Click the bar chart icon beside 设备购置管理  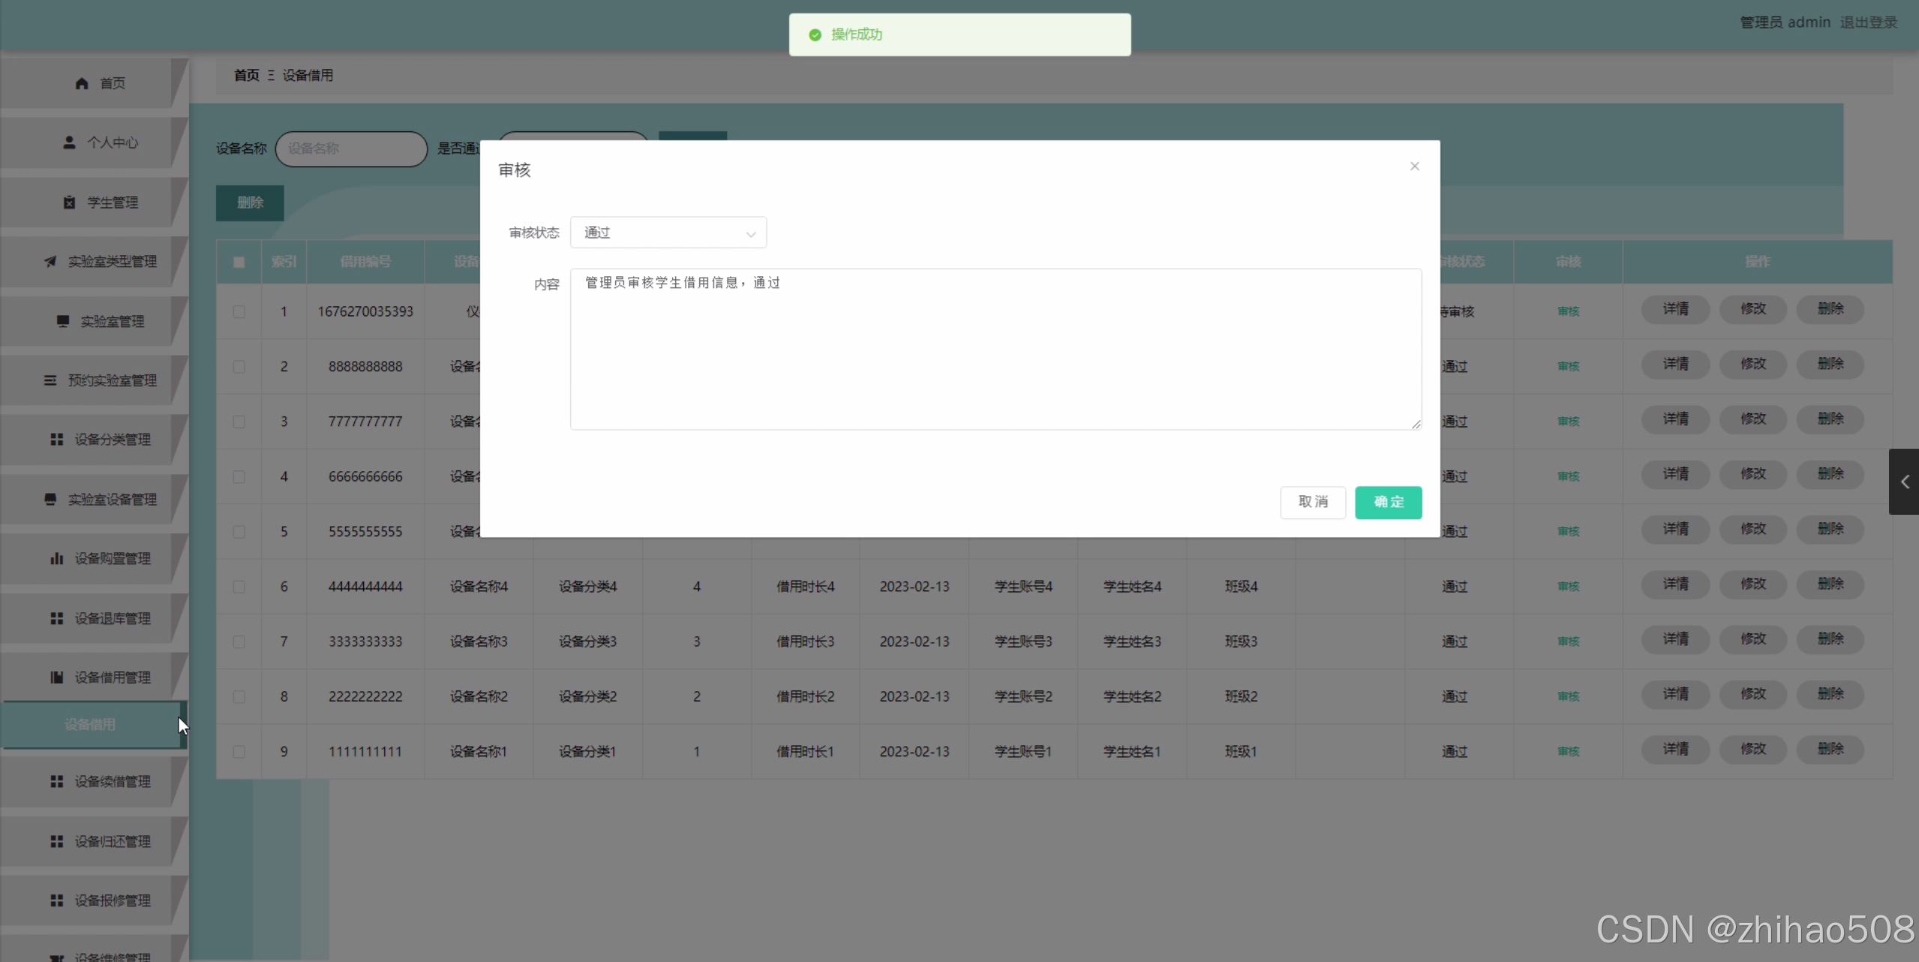56,558
